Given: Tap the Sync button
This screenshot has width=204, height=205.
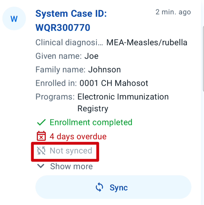Looking at the screenshot, I should pos(113,187).
